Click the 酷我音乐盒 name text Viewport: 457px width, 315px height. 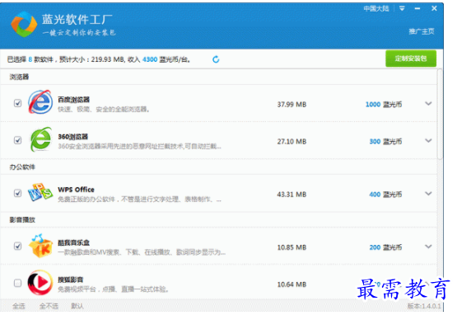74,242
